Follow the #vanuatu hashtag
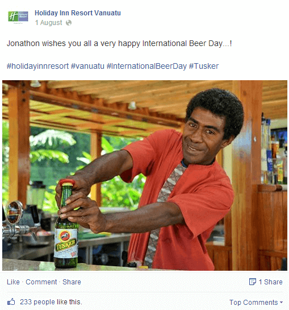289x310 pixels. (x=87, y=66)
